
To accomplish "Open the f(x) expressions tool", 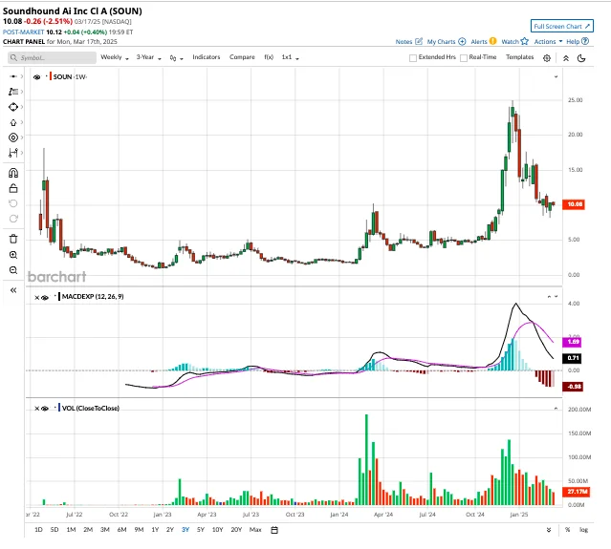I will coord(269,57).
